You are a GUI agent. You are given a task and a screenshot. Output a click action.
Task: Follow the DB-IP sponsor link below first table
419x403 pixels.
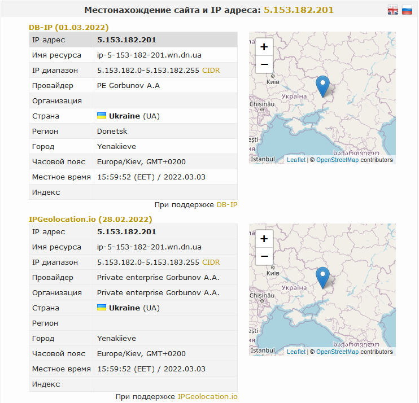tap(227, 204)
